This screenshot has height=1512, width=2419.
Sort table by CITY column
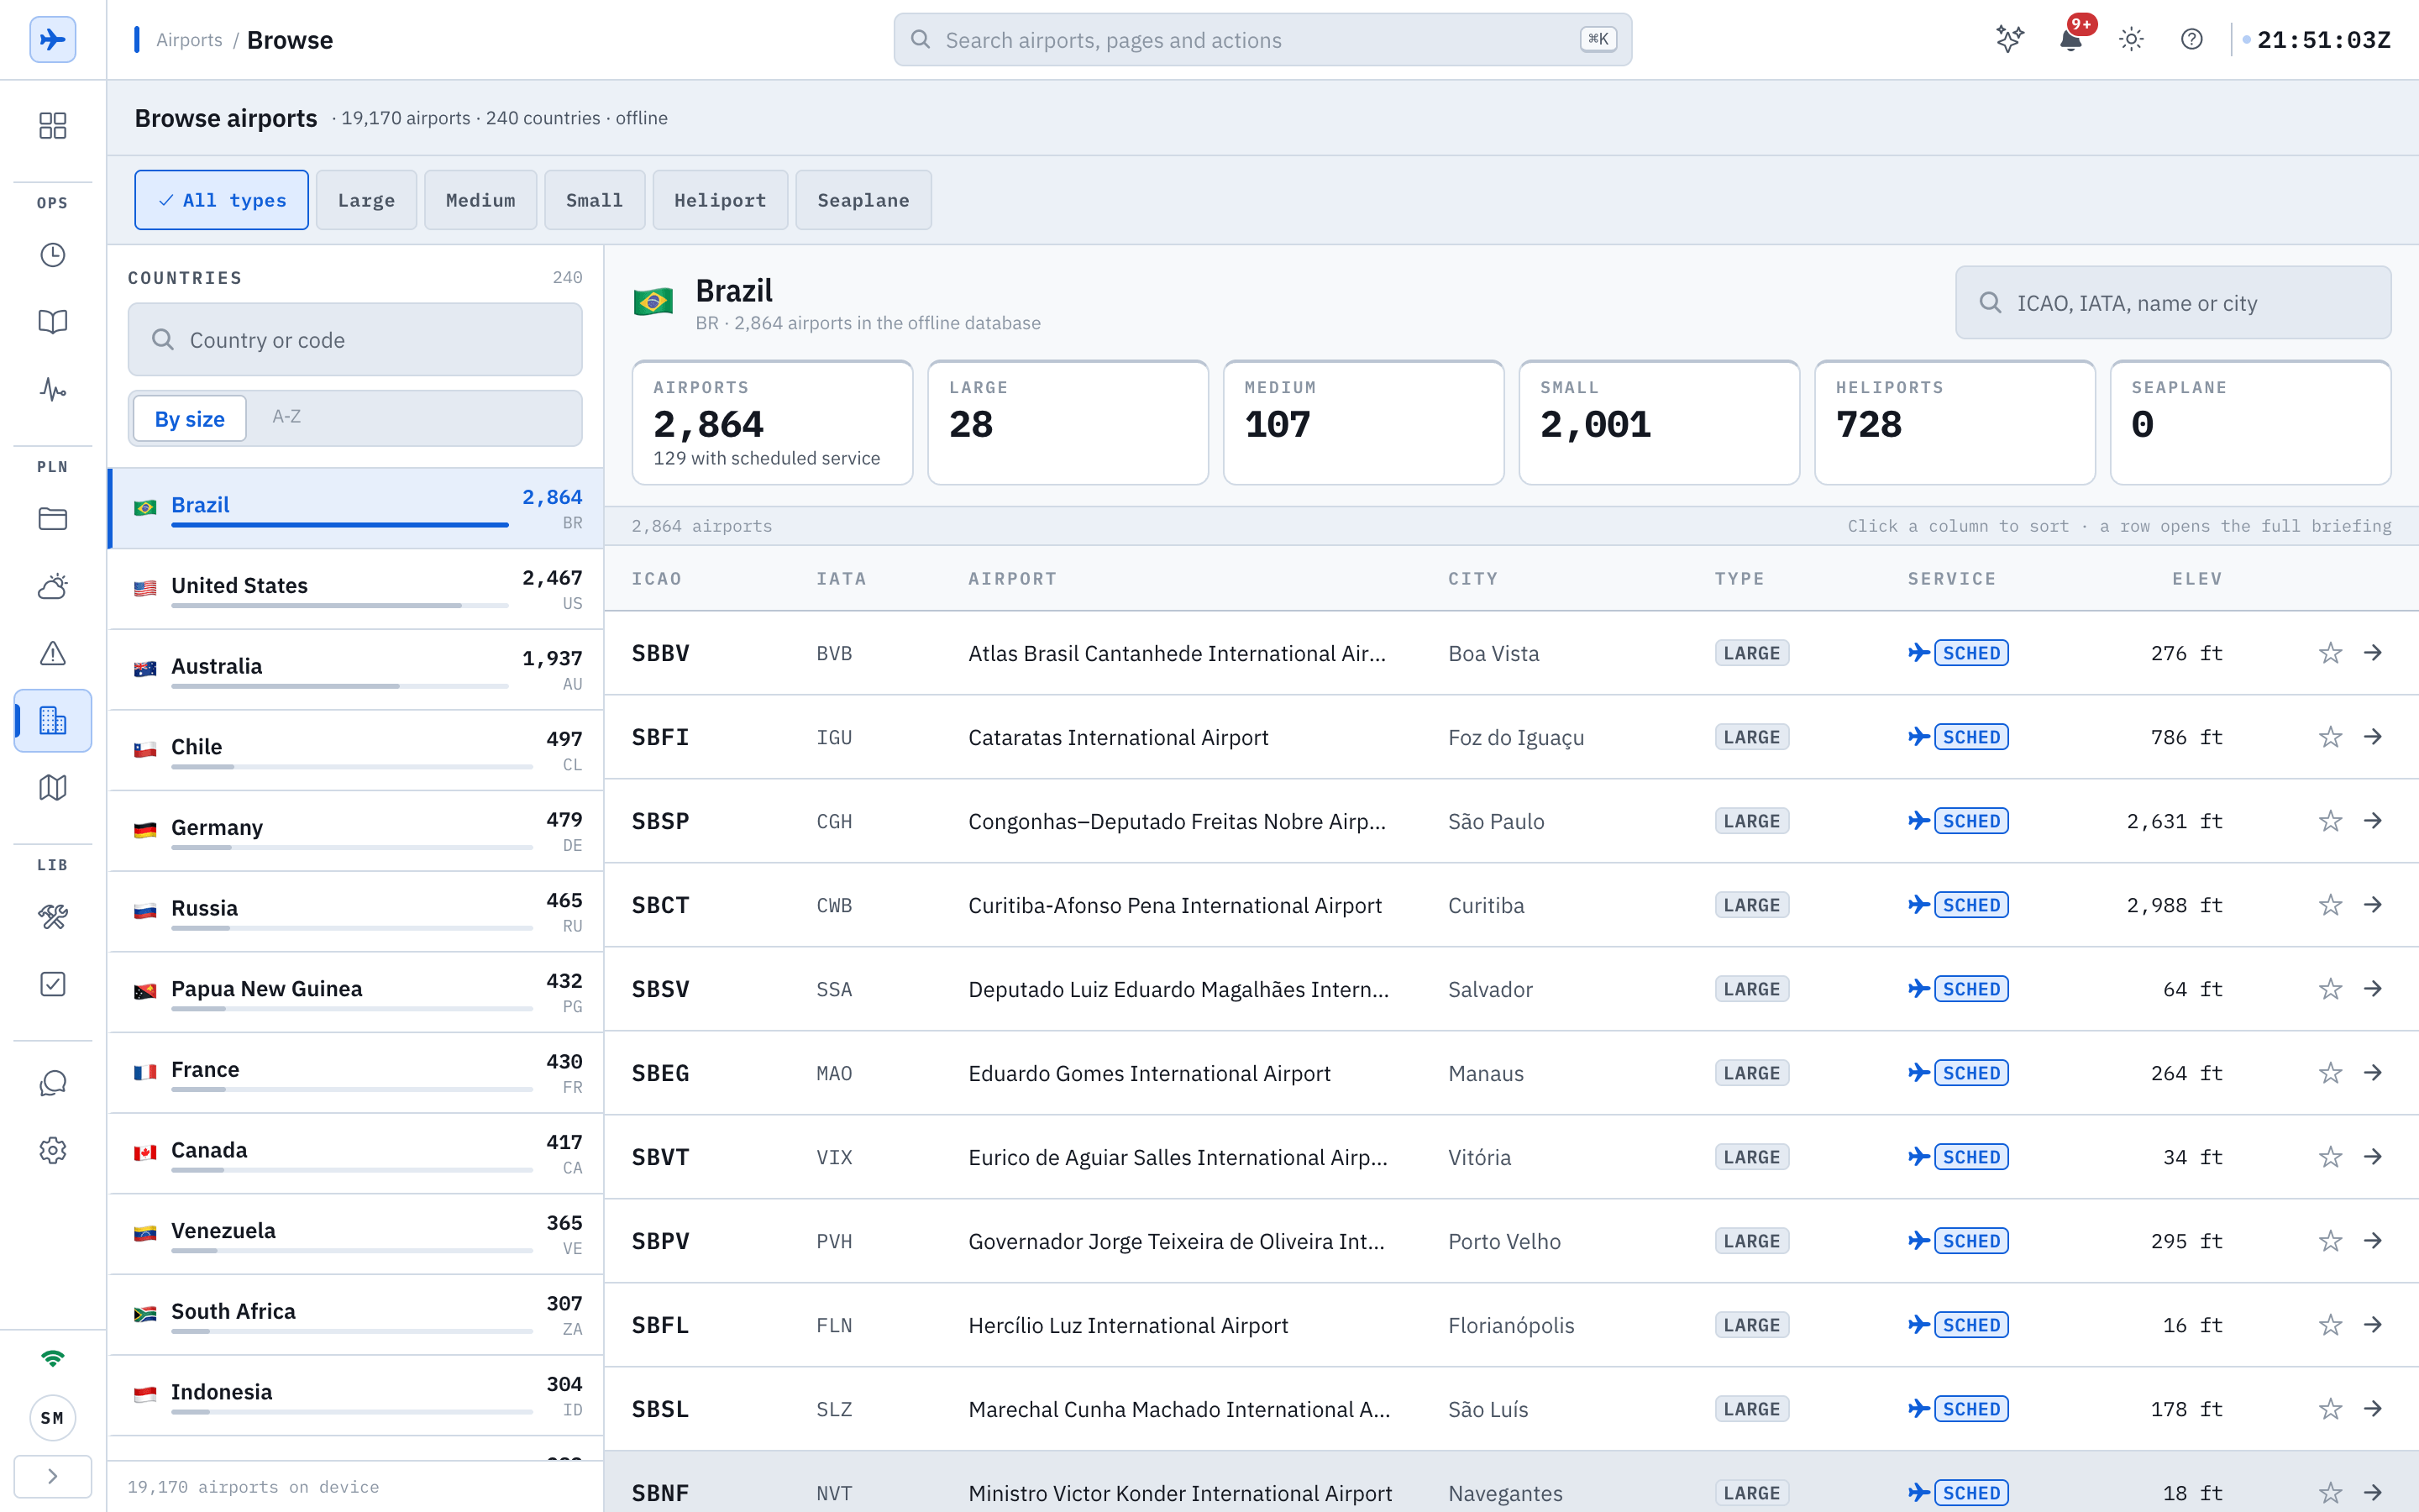[1472, 579]
